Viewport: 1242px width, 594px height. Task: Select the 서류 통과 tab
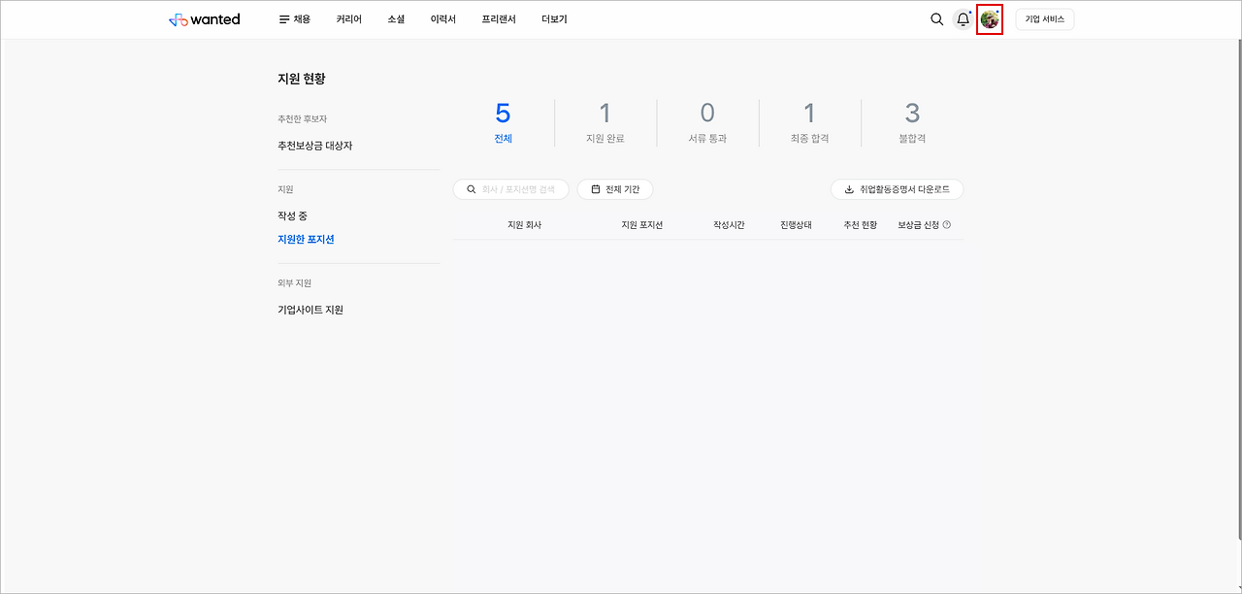tap(707, 123)
